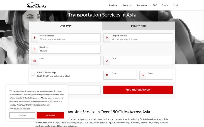Open the main pickup Time field
Screen dimensions: 204x127
(138, 60)
